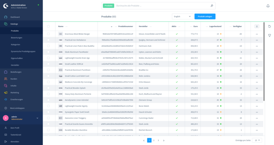
Task: Click the Produkt anlegen button
Action: [x=205, y=16]
